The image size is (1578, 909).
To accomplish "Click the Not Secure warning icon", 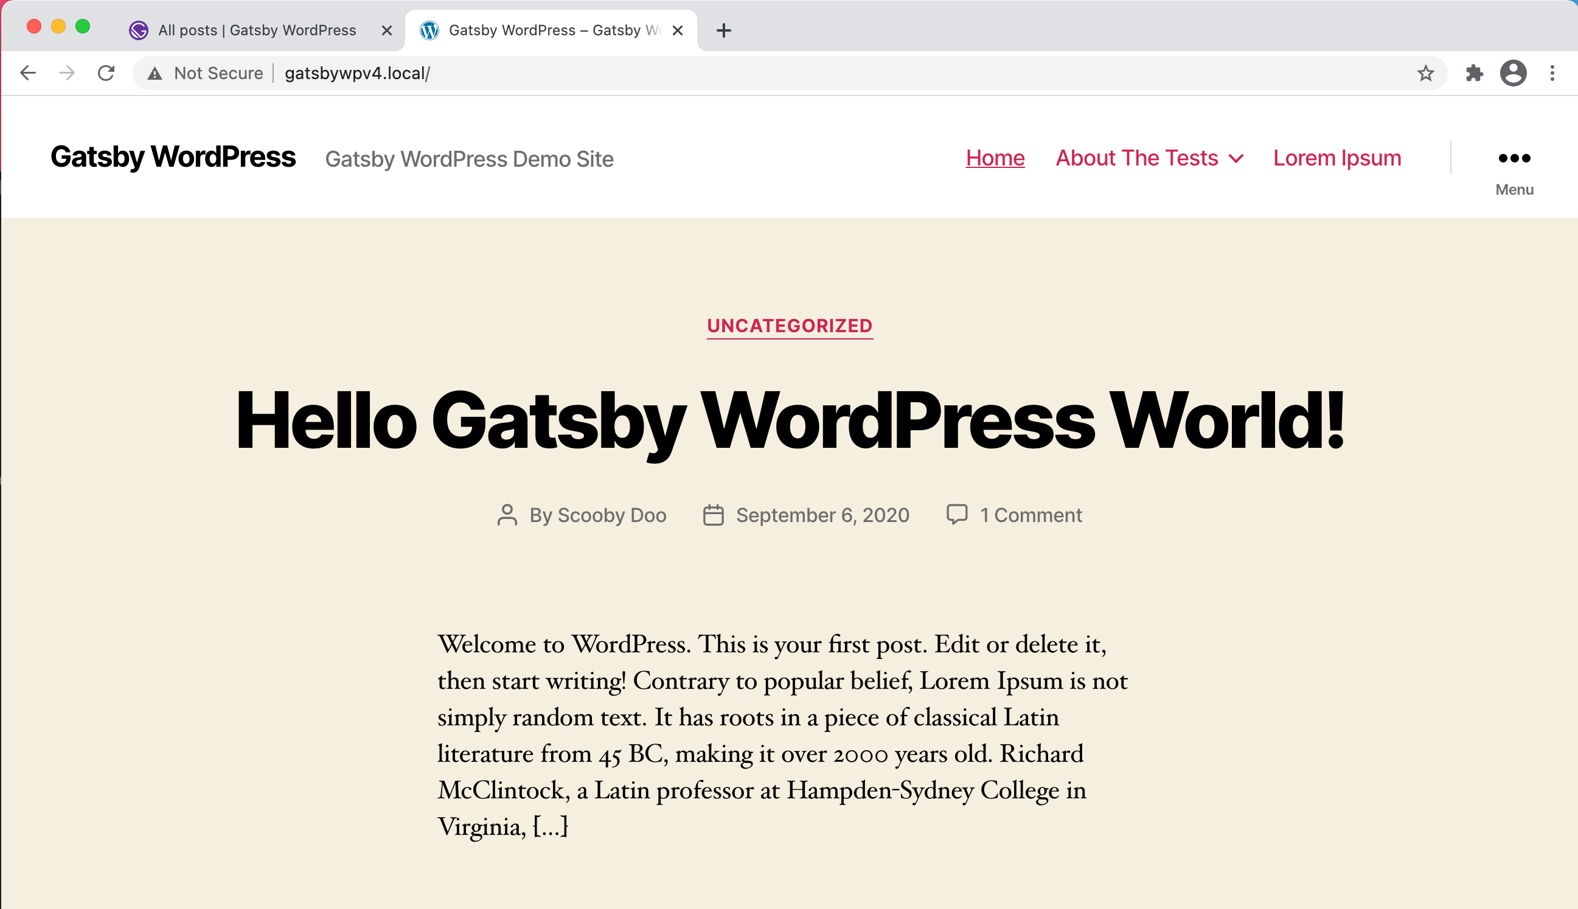I will coord(155,74).
